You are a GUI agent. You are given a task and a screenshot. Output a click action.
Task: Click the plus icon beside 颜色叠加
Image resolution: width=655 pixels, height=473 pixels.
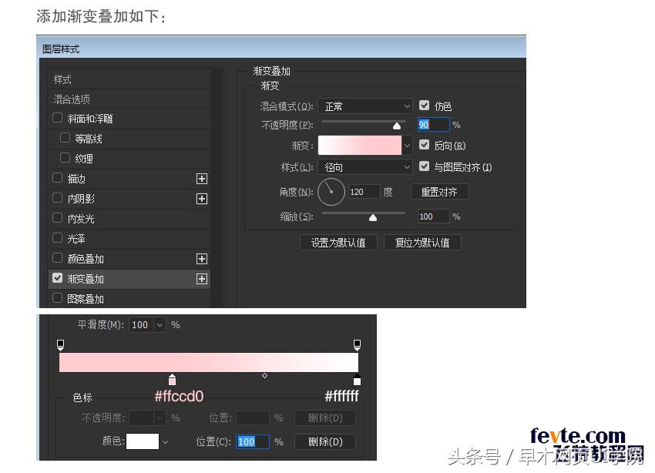point(201,259)
